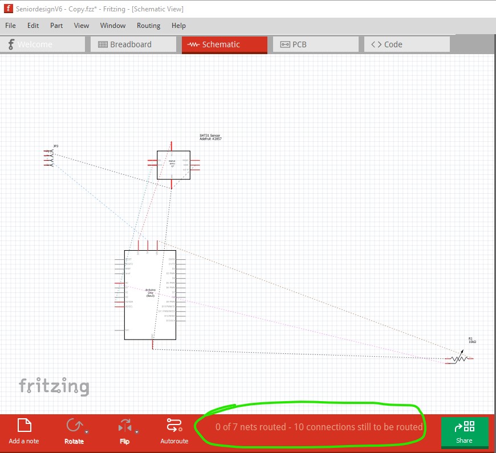Click the green Share button

(465, 432)
